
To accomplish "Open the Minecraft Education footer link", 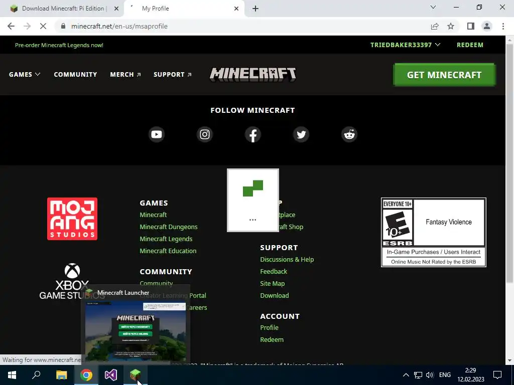I will coord(168,251).
